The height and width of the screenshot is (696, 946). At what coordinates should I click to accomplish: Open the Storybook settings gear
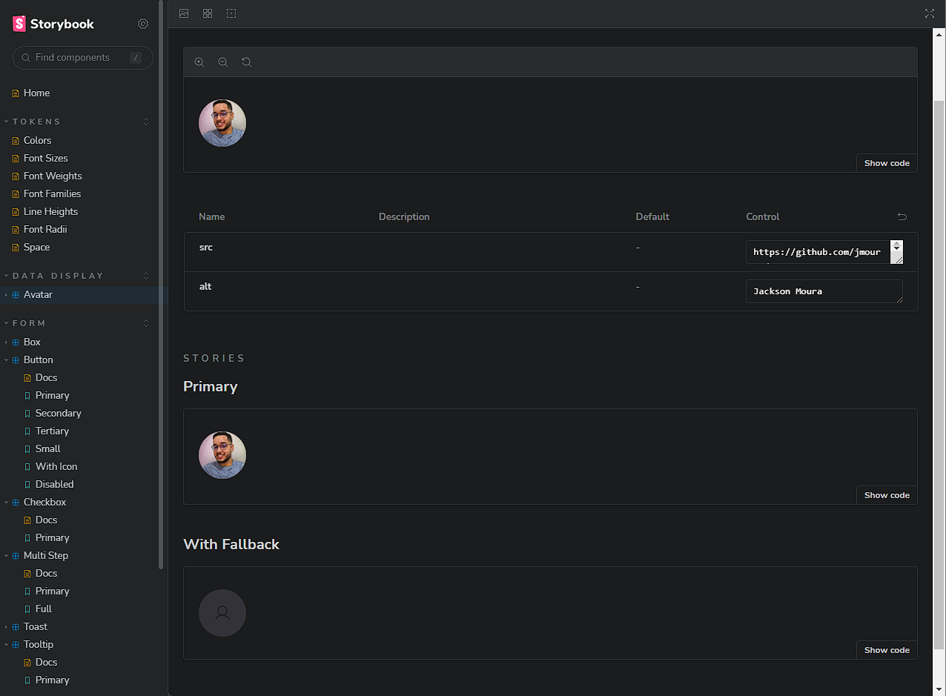[143, 24]
